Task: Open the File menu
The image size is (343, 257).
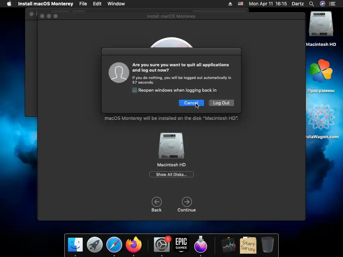Action: [x=83, y=4]
